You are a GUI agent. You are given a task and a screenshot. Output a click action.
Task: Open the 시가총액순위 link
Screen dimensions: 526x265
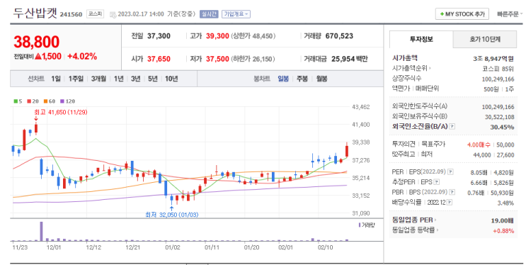pos(411,68)
